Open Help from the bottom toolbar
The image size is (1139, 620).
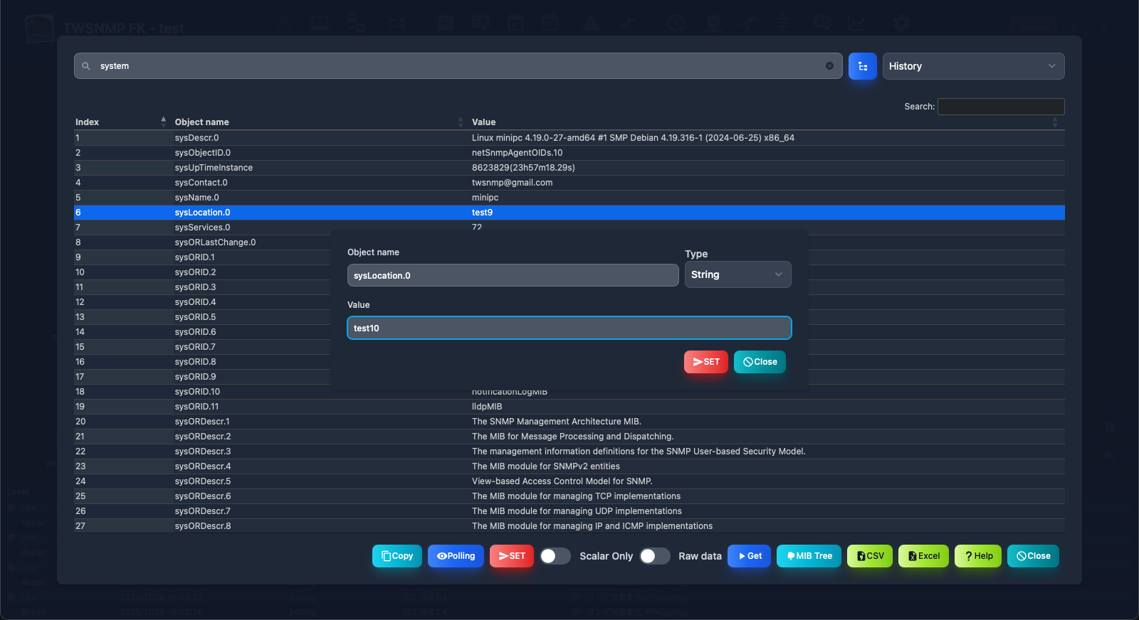[x=978, y=556]
